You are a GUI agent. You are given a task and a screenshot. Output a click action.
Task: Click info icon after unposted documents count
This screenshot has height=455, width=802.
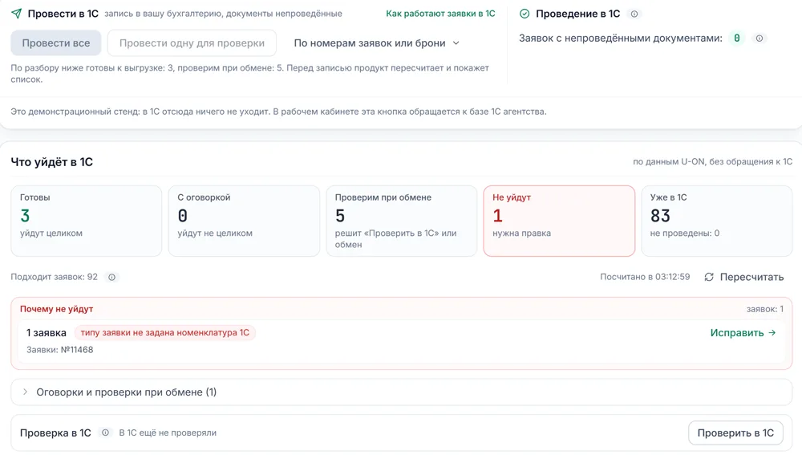[x=759, y=39]
